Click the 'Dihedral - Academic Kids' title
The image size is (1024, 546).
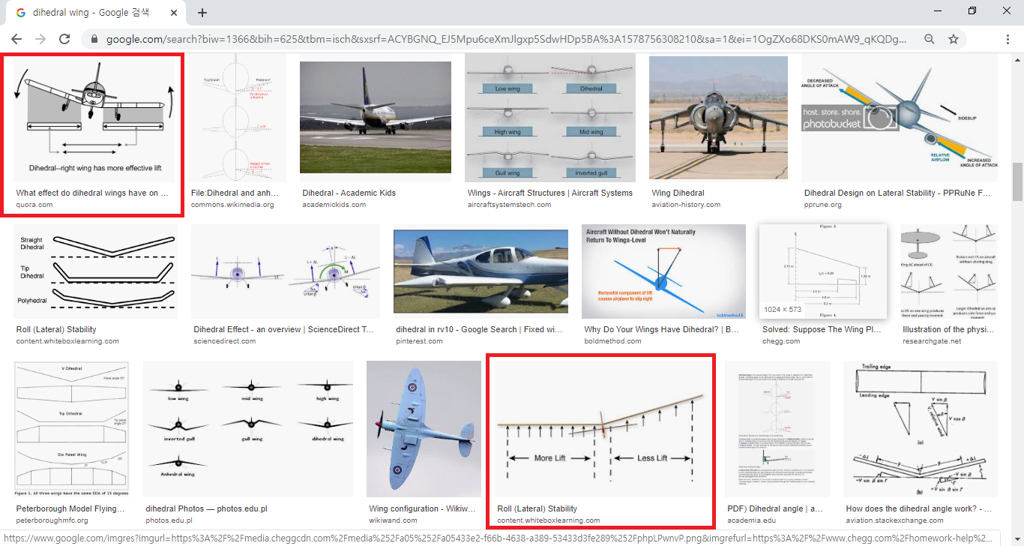(349, 193)
